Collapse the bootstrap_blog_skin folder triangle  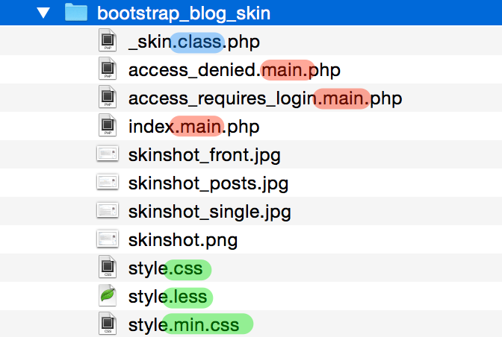pos(43,13)
